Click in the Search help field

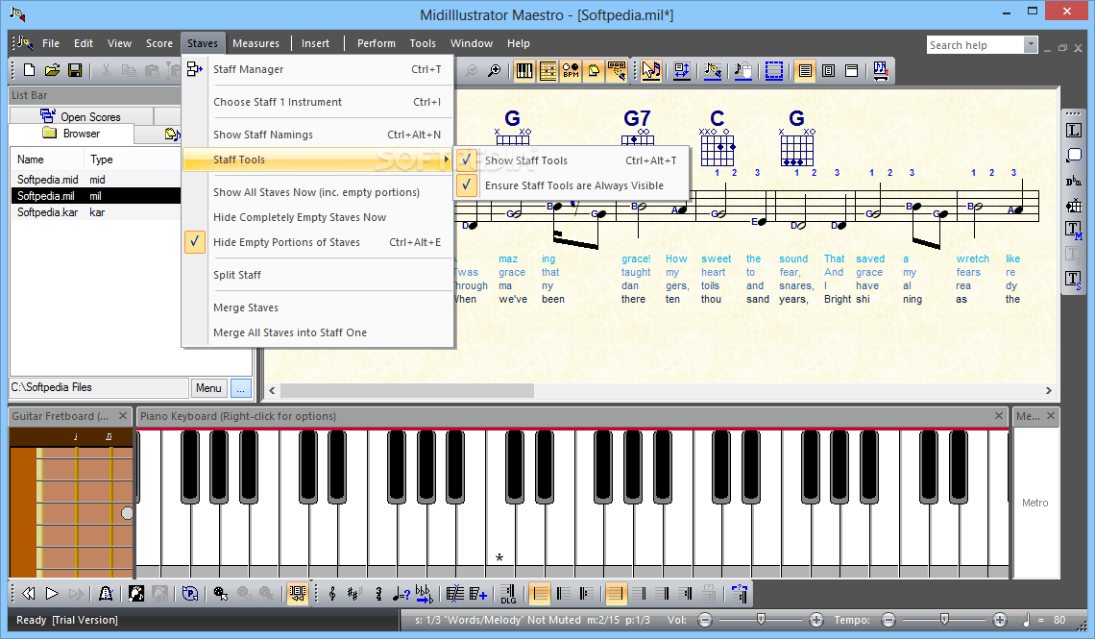pos(975,45)
